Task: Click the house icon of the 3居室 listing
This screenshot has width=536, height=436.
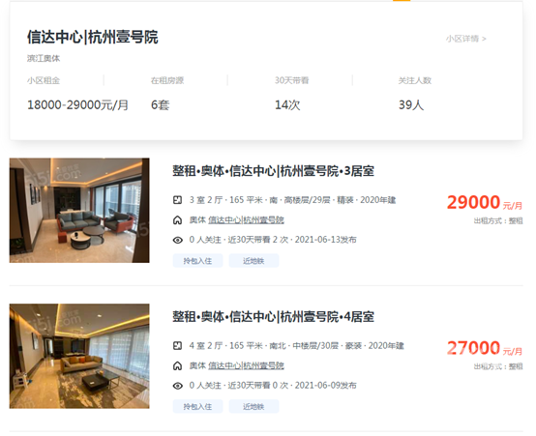Action: pyautogui.click(x=177, y=220)
